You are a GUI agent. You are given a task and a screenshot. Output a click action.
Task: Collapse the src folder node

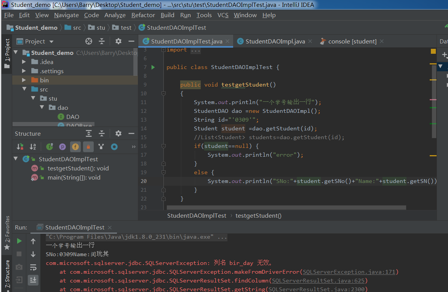coord(24,89)
